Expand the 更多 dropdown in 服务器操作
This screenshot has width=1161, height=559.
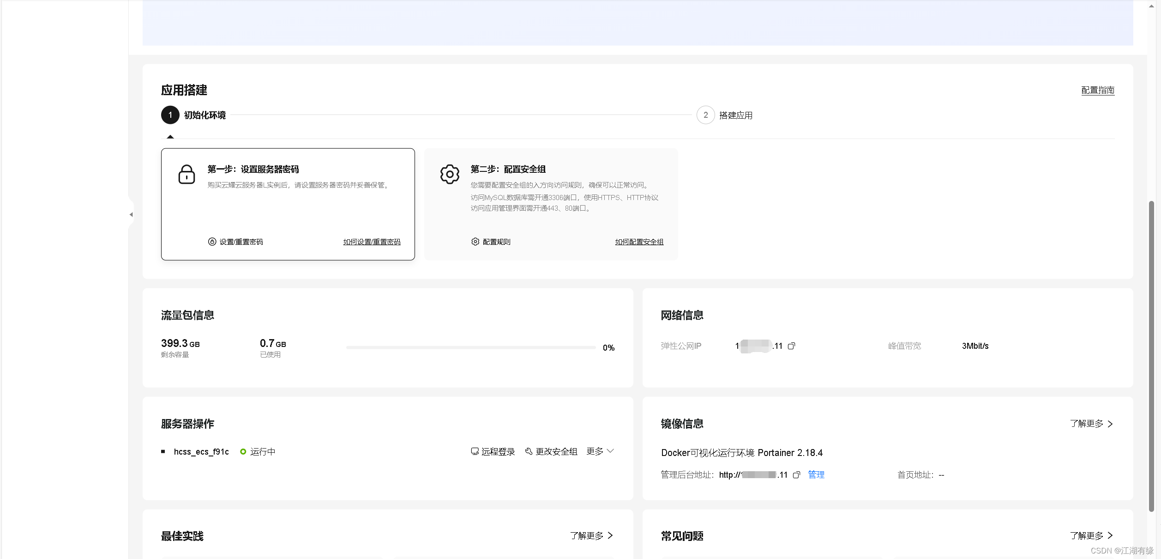pos(600,451)
